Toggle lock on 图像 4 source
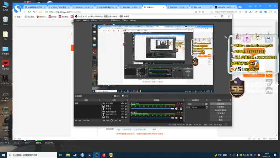Image resolution: width=280 pixels, height=158 pixels. (126, 106)
